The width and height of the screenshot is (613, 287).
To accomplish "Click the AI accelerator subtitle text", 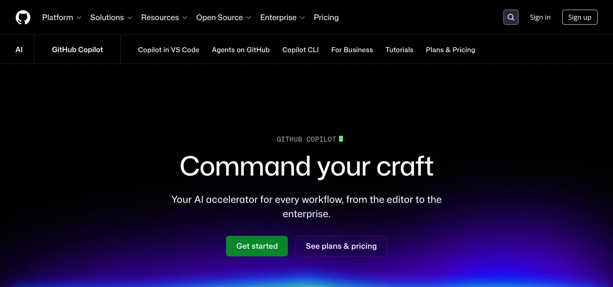I will point(306,207).
